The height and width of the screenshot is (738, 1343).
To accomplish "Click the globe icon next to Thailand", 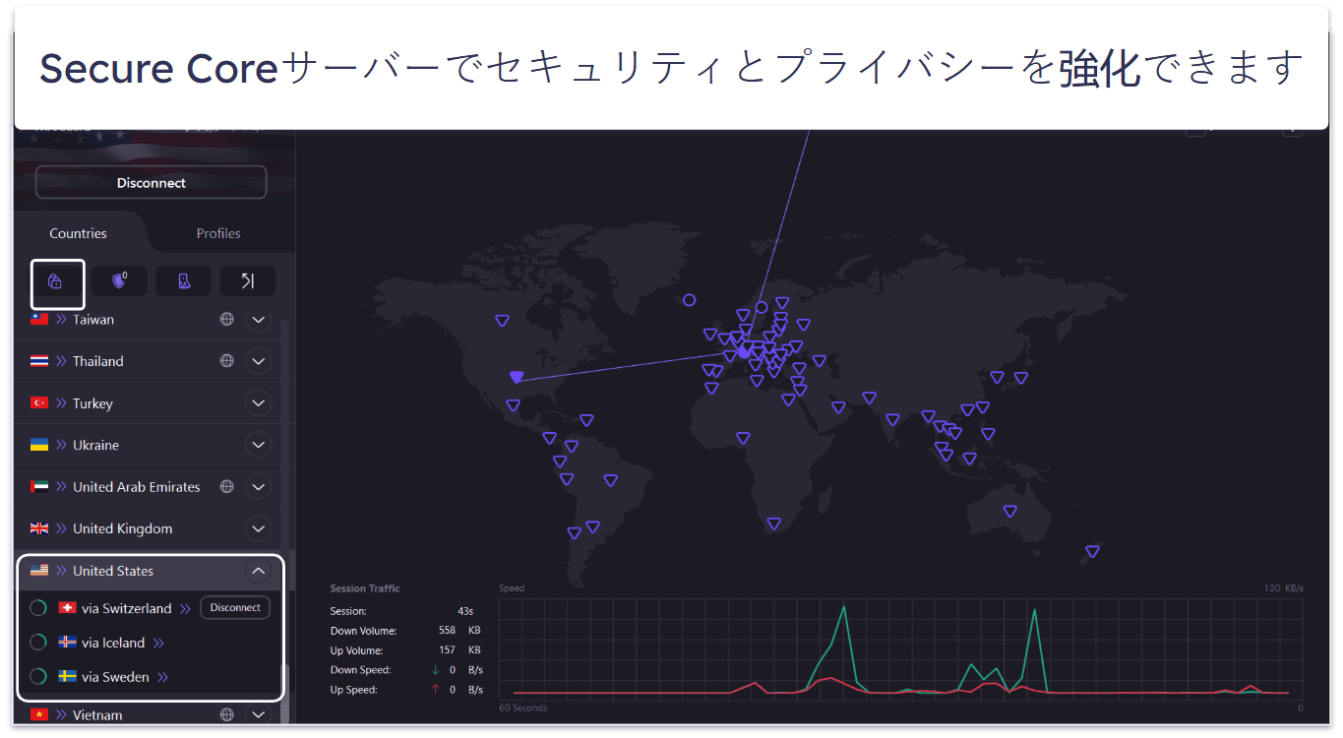I will click(227, 361).
